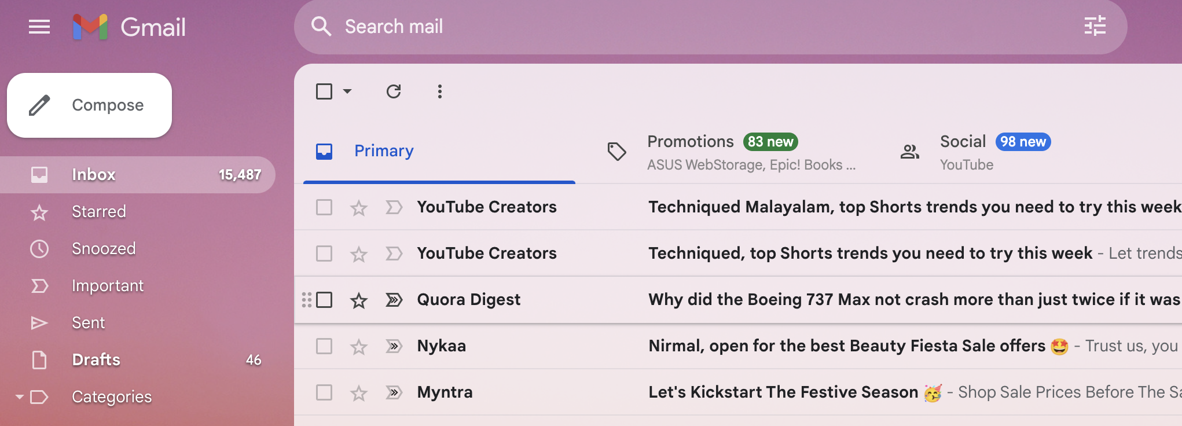Toggle importance marker on first YouTube Creators email
This screenshot has width=1182, height=426.
tap(394, 207)
